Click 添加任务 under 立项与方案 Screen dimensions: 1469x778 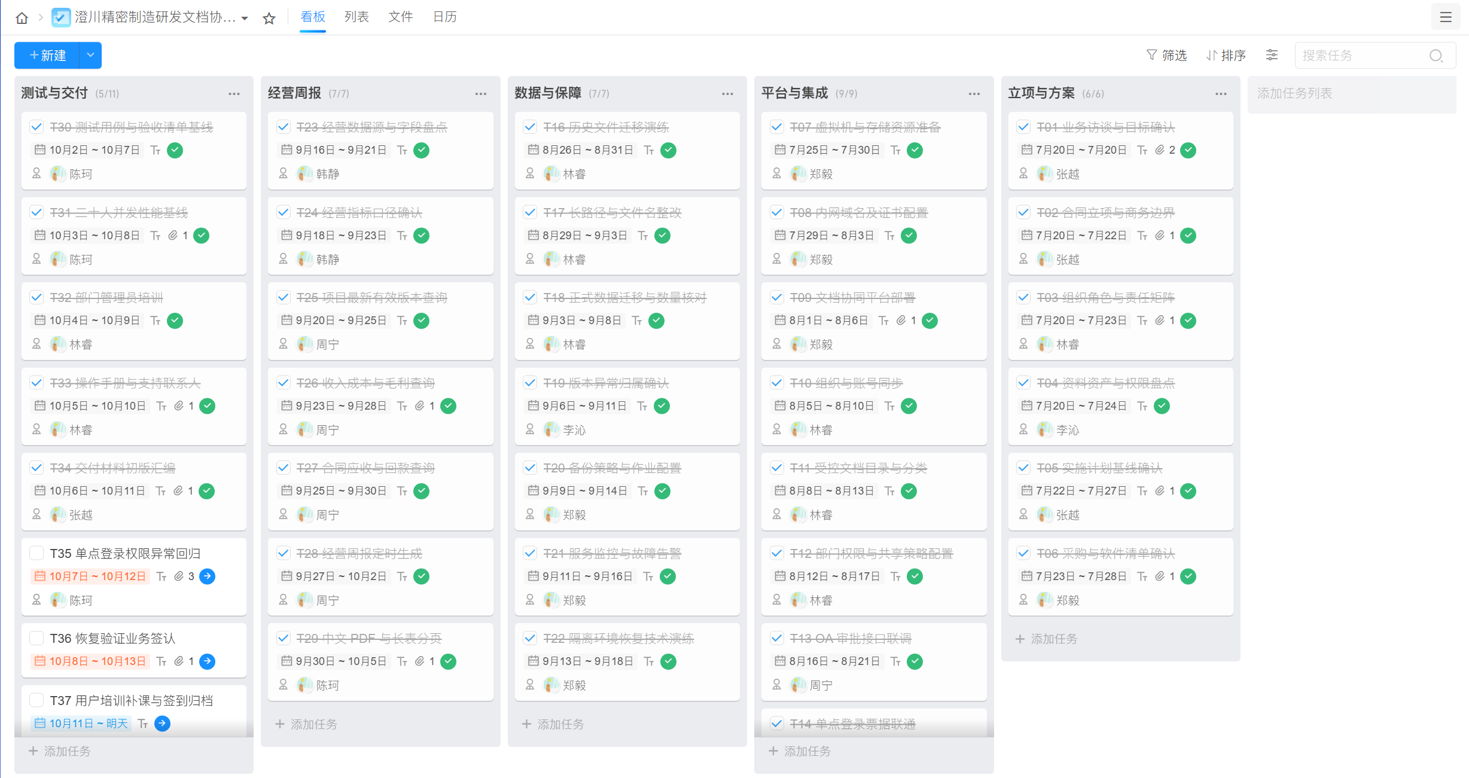pos(1047,639)
